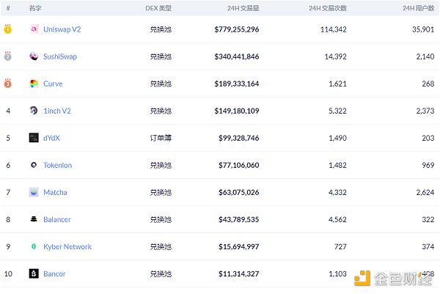This screenshot has width=440, height=294.
Task: Open the Uniswap V2 name link
Action: pyautogui.click(x=63, y=29)
